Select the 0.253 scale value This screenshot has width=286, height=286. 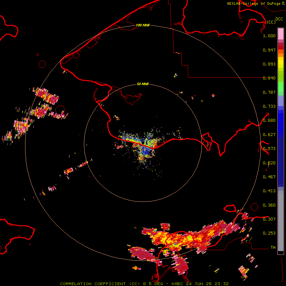(269, 233)
